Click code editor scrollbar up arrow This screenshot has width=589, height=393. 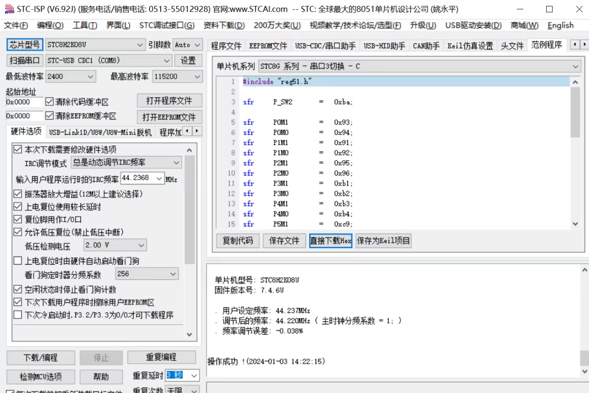pyautogui.click(x=575, y=82)
